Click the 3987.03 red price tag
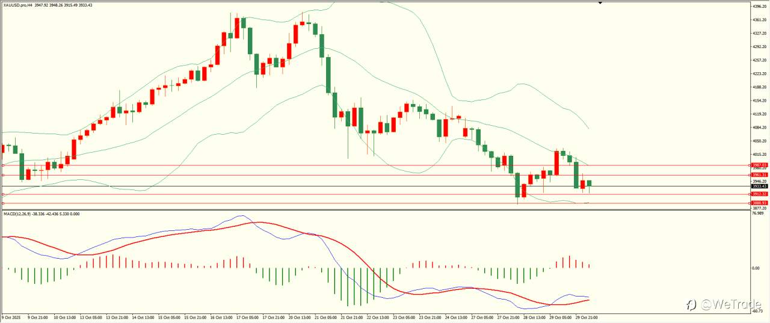 click(x=760, y=165)
